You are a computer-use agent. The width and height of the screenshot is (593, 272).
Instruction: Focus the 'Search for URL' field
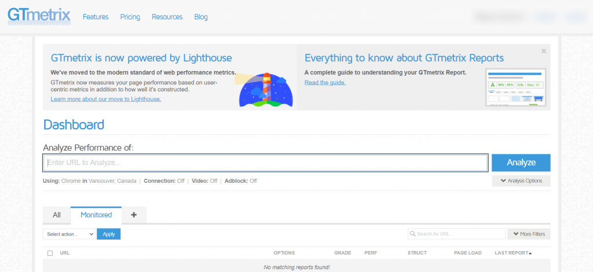coord(456,234)
